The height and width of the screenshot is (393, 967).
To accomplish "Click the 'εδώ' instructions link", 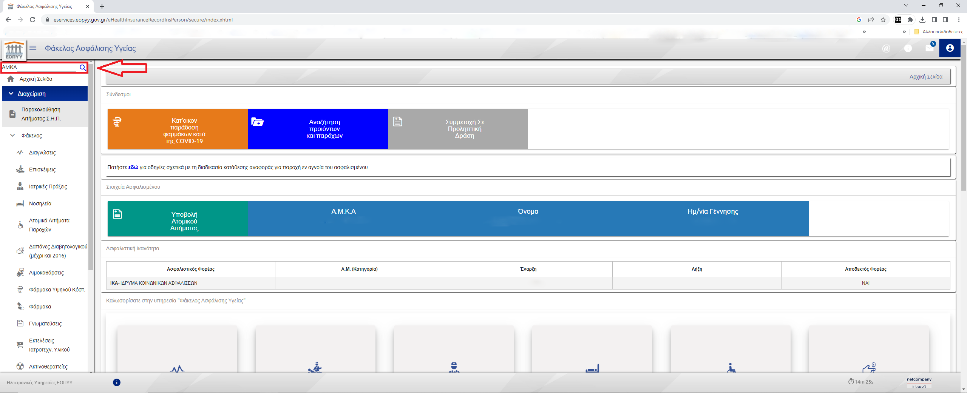I will click(x=133, y=167).
